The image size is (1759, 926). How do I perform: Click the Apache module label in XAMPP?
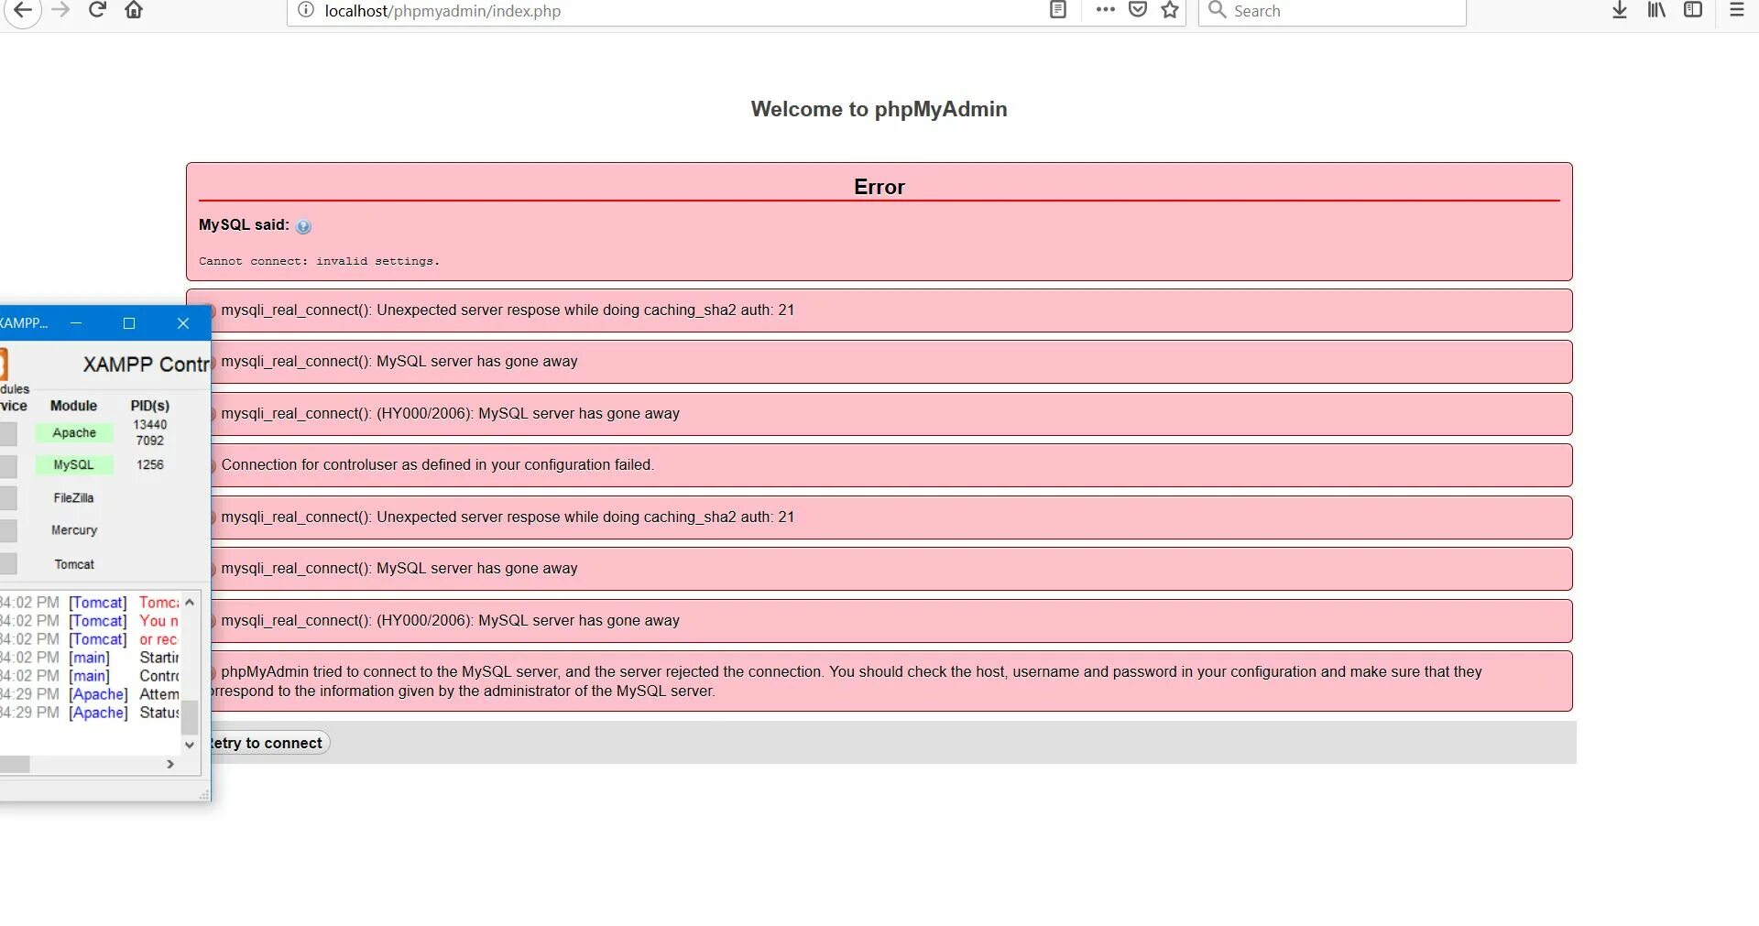[x=74, y=432]
